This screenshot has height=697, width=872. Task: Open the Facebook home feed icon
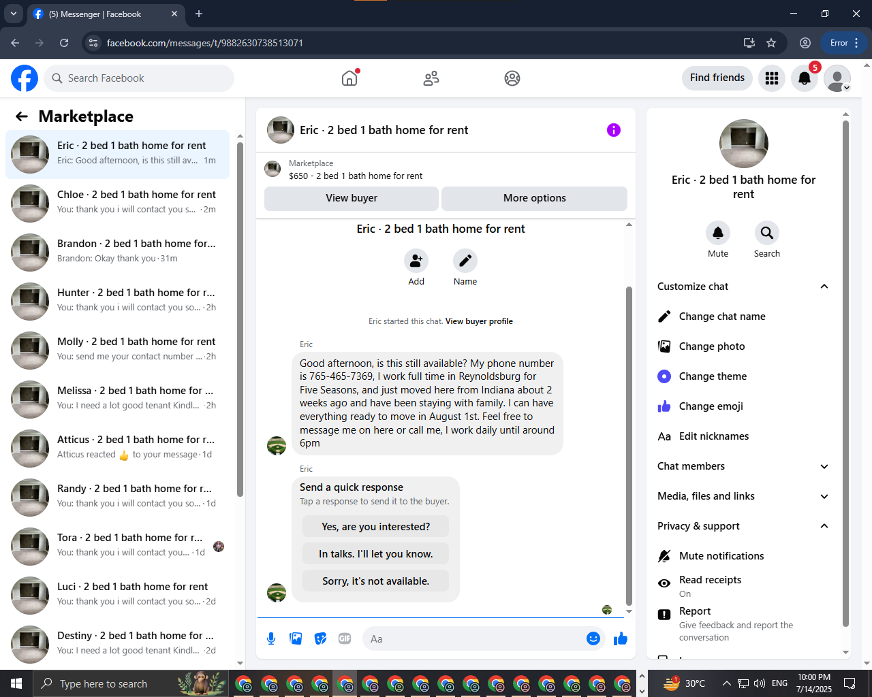pos(349,78)
